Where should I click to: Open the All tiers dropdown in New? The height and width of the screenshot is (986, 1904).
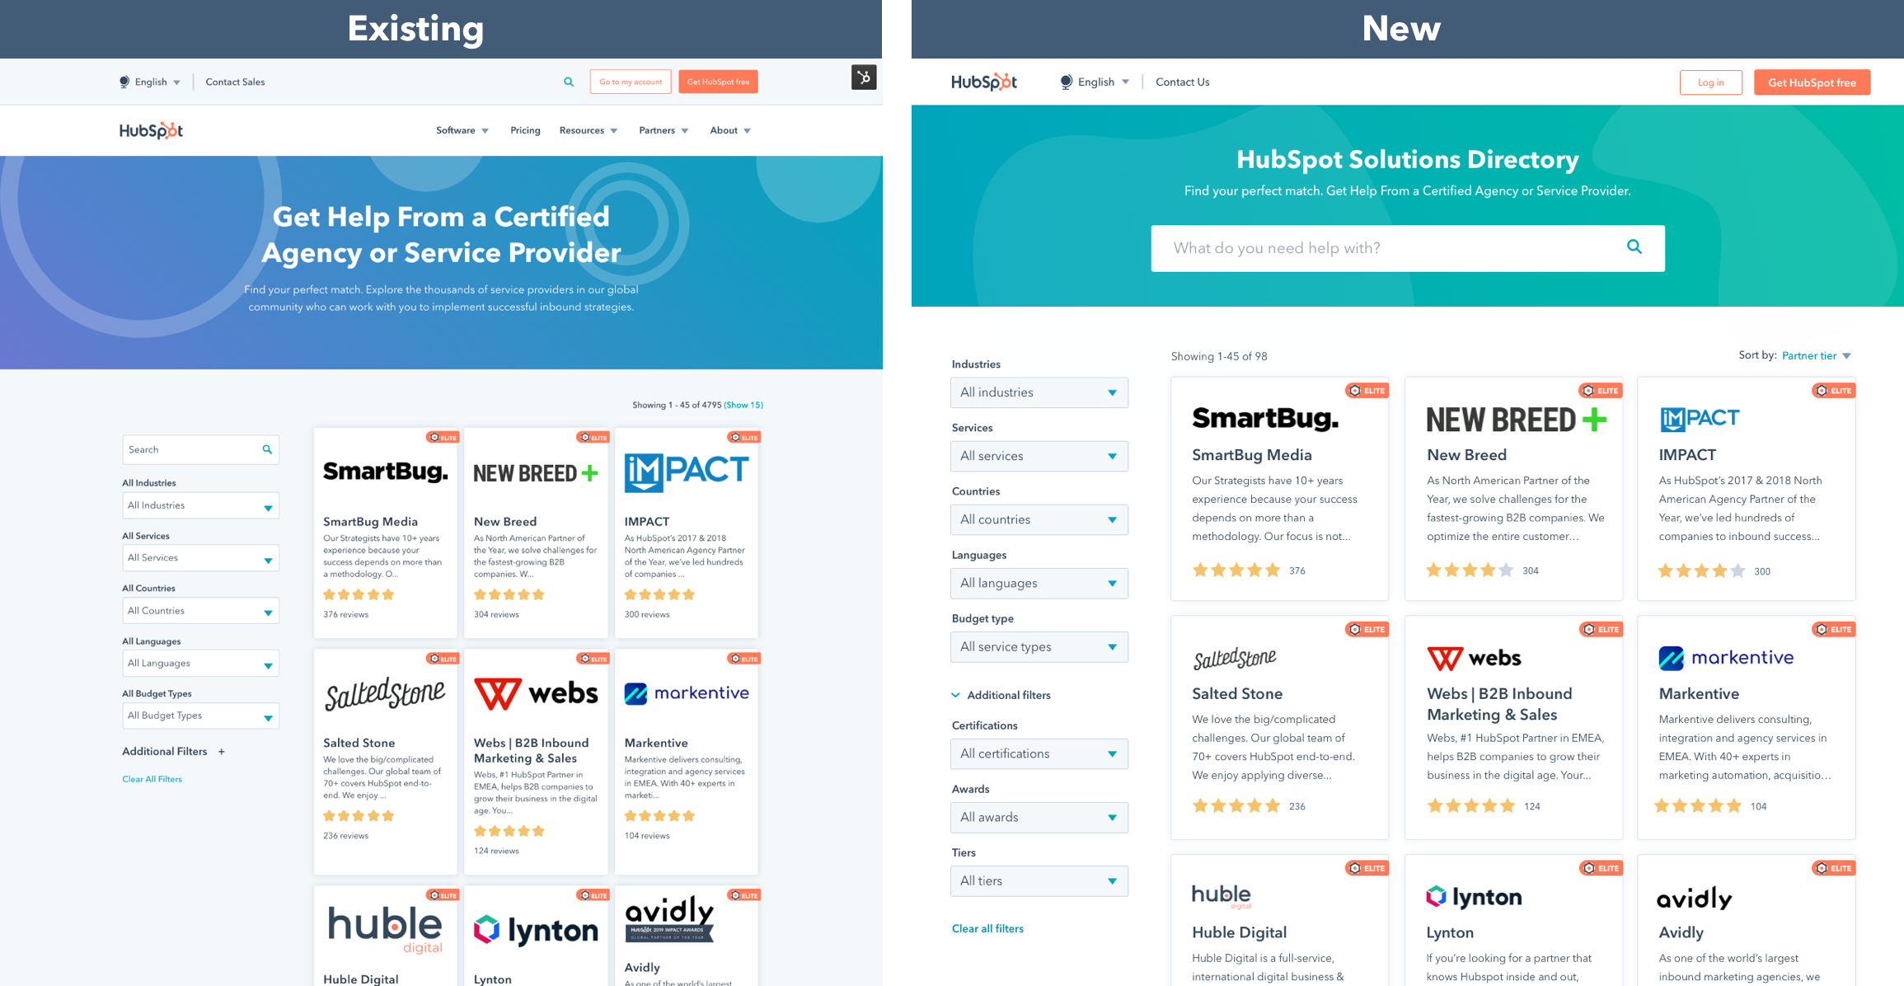click(x=1039, y=880)
